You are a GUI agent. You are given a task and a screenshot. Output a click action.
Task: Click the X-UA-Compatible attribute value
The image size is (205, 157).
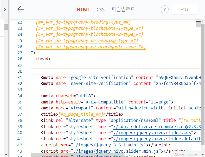105,102
